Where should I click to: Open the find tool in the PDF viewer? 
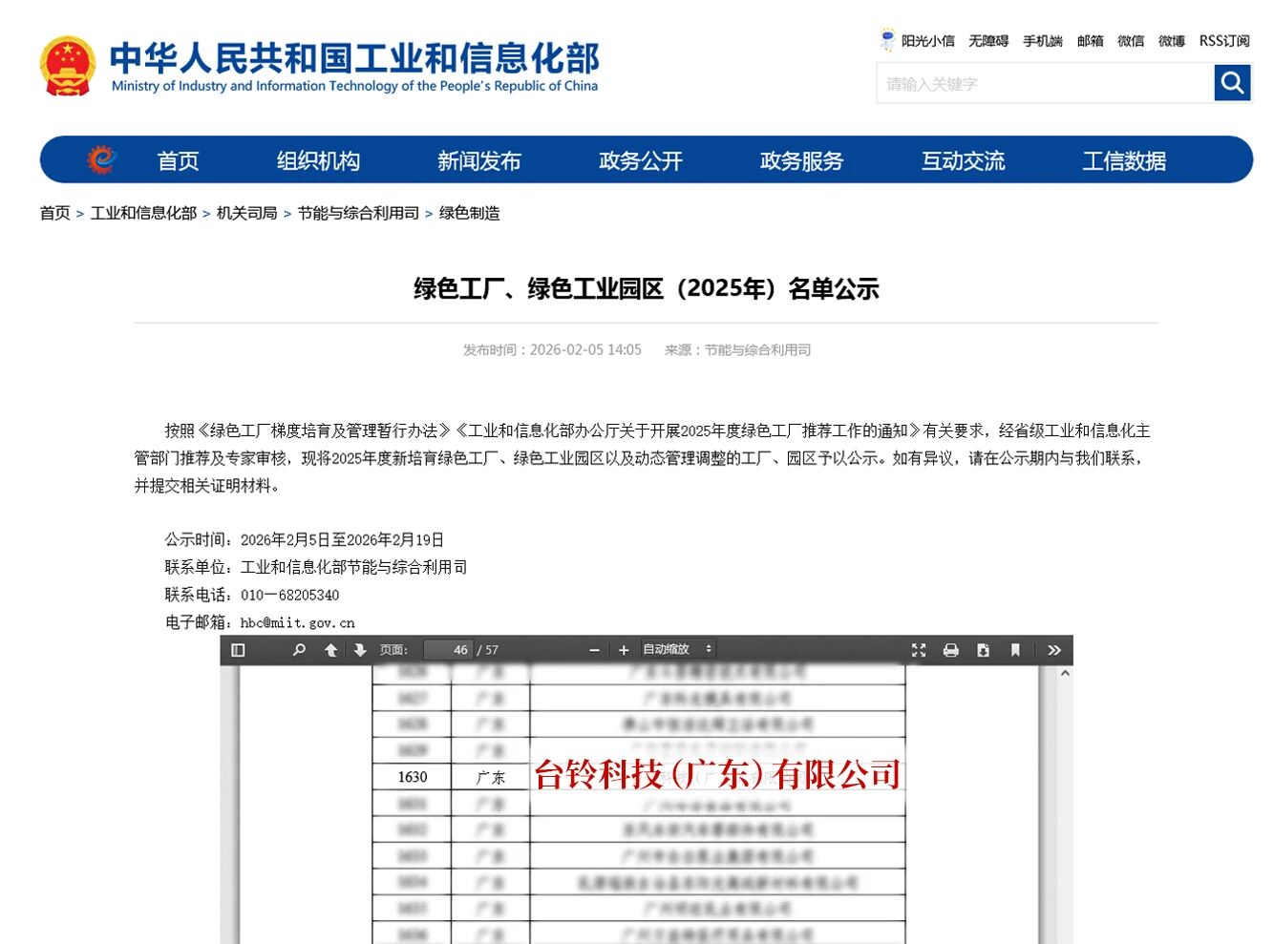point(299,649)
